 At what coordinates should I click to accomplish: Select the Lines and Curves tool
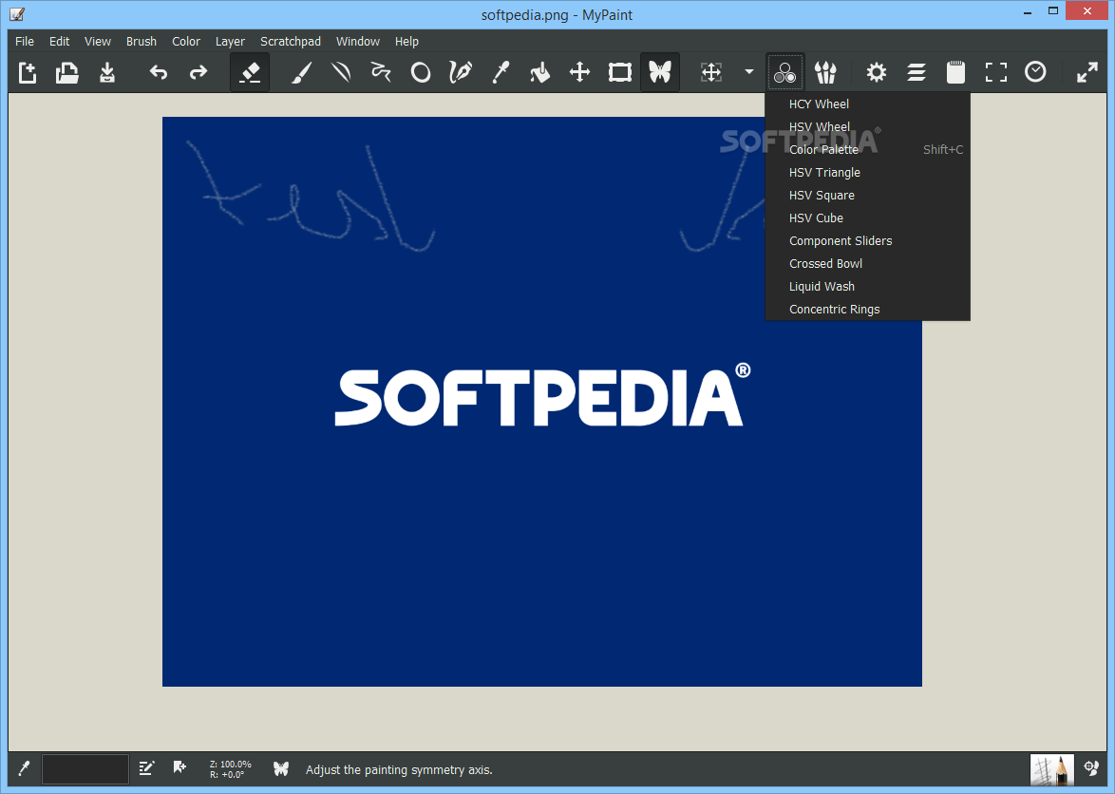[341, 72]
